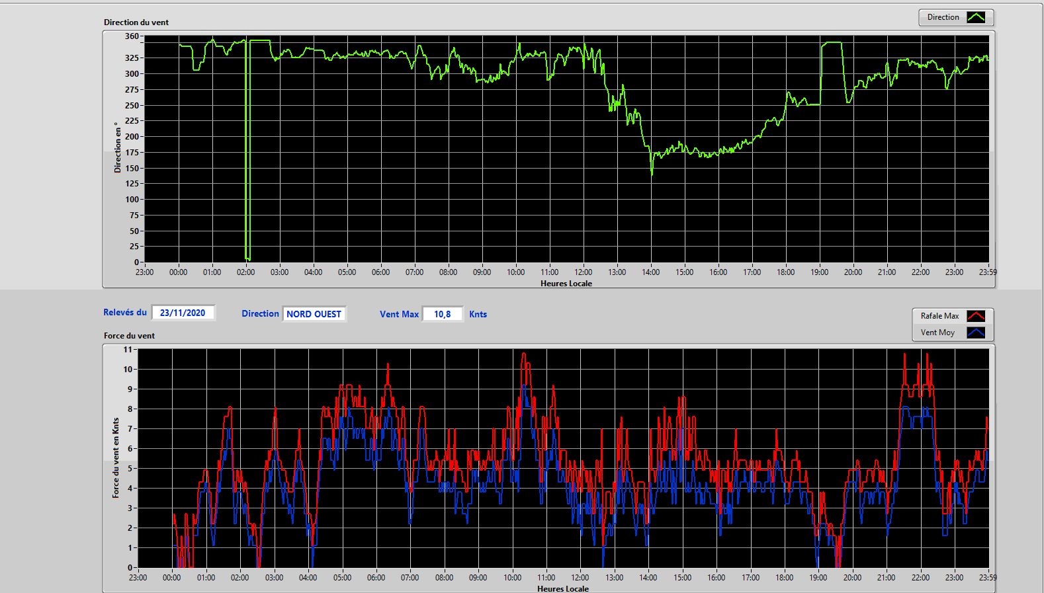The height and width of the screenshot is (593, 1044).
Task: Click the Force du vent chart title
Action: pyautogui.click(x=129, y=335)
